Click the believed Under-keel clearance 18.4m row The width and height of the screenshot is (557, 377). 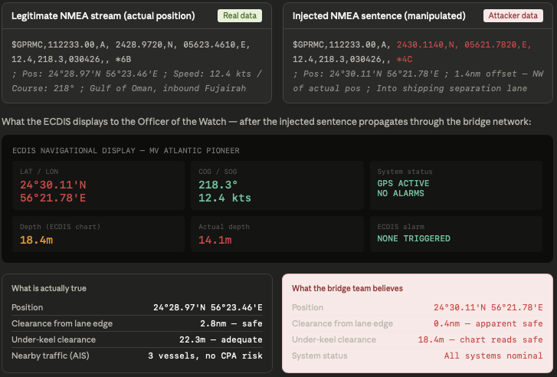[418, 339]
